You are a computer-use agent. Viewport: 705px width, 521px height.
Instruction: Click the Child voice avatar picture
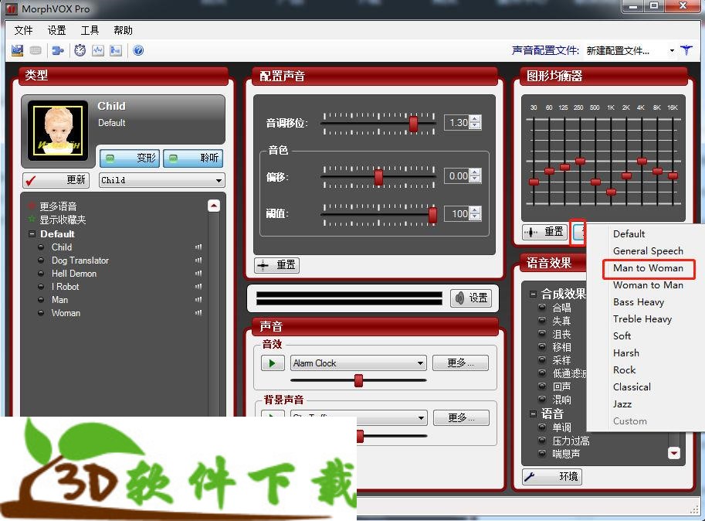click(x=58, y=131)
